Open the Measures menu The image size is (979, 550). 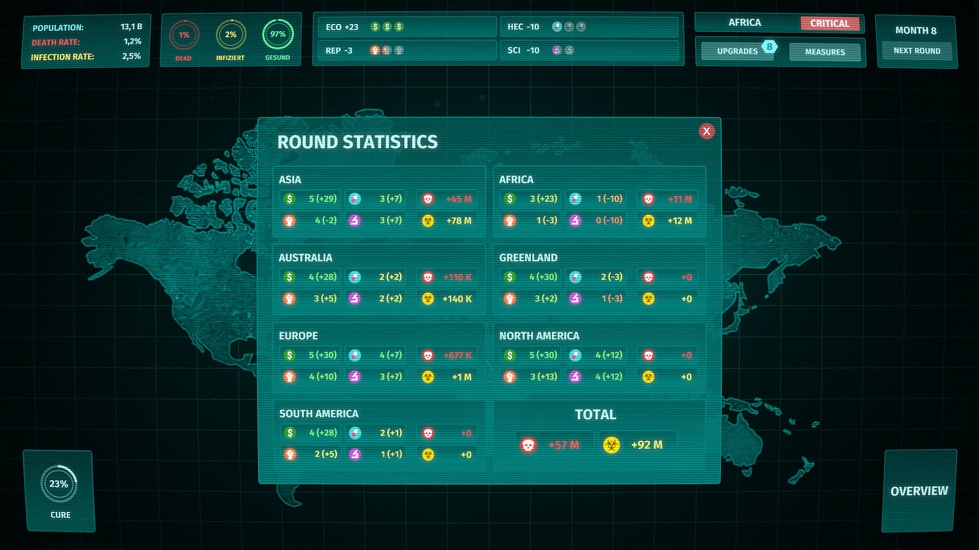tap(825, 52)
